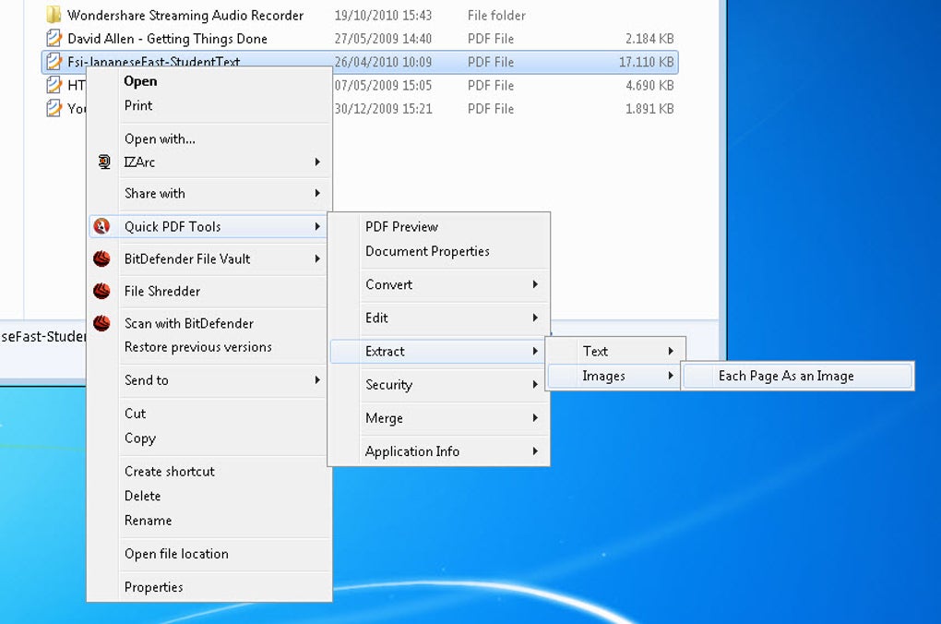Expand the Text submenu arrow under Extract
The width and height of the screenshot is (941, 624).
click(x=671, y=351)
